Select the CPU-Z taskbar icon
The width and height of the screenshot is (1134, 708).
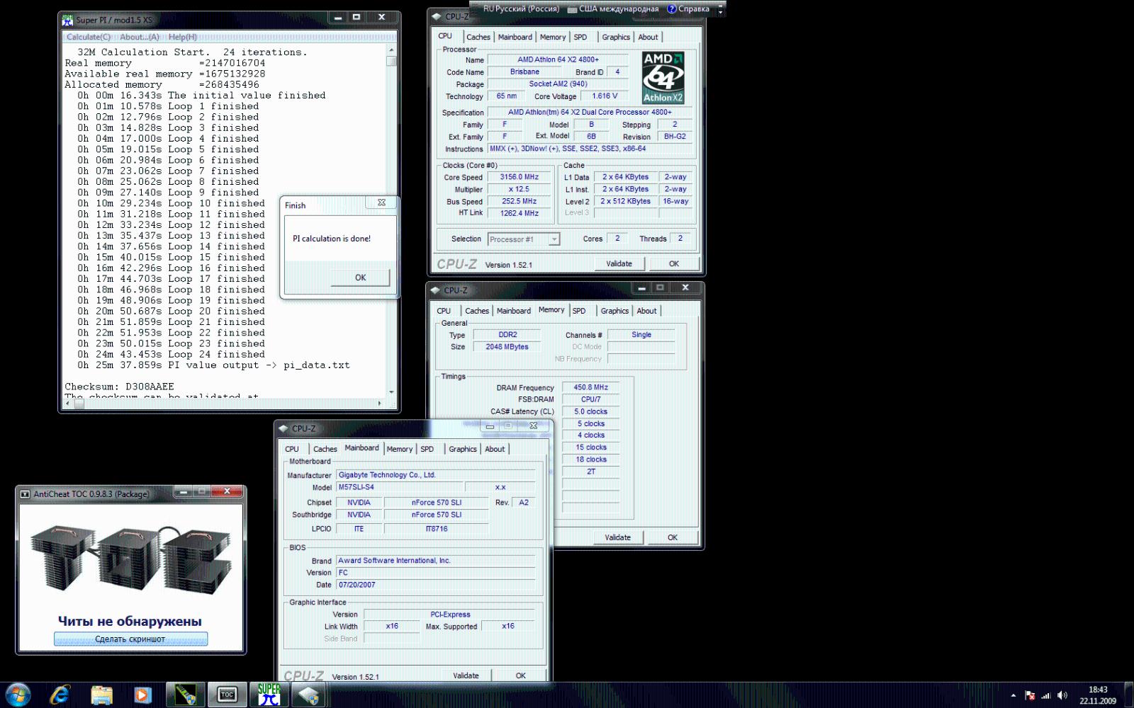tap(310, 695)
